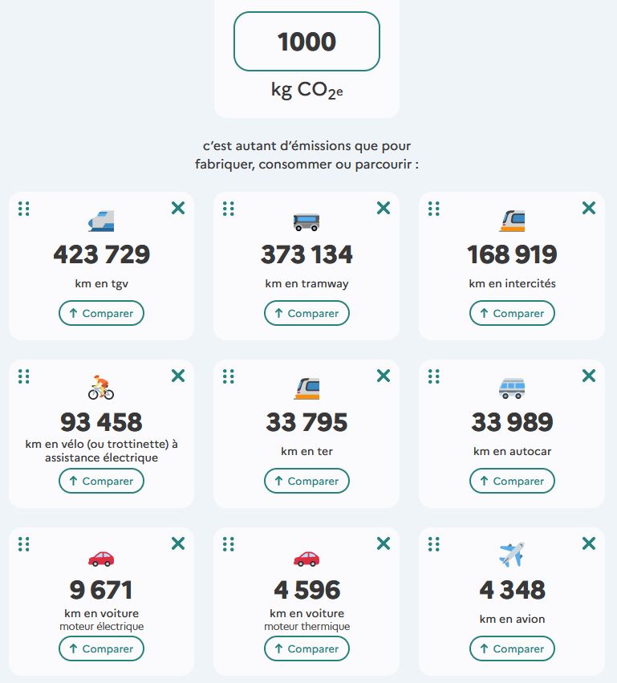The image size is (617, 683).
Task: Click Comparer for vélo à assistance électrique
Action: click(x=101, y=481)
